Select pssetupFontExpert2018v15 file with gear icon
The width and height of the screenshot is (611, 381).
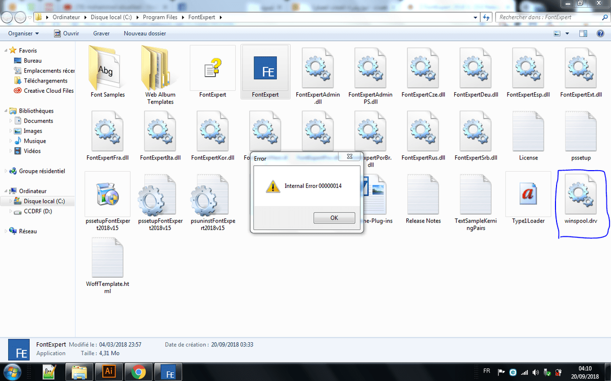coord(160,201)
